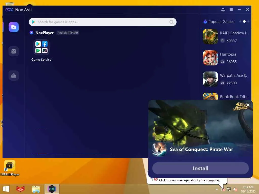Click the Google Play icon in search bar

pos(34,22)
